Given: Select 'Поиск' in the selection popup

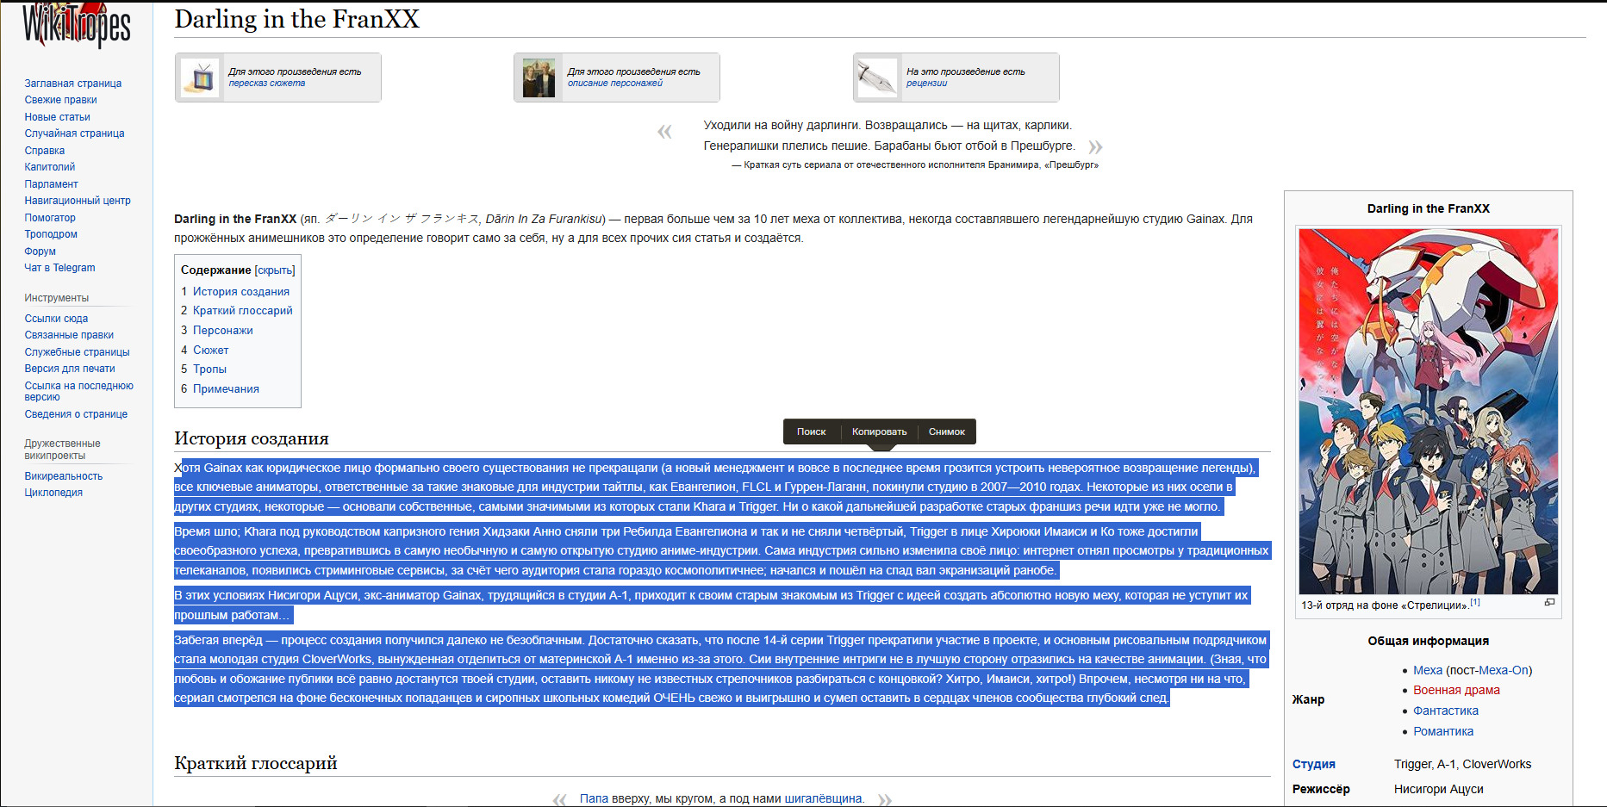Looking at the screenshot, I should click(811, 432).
